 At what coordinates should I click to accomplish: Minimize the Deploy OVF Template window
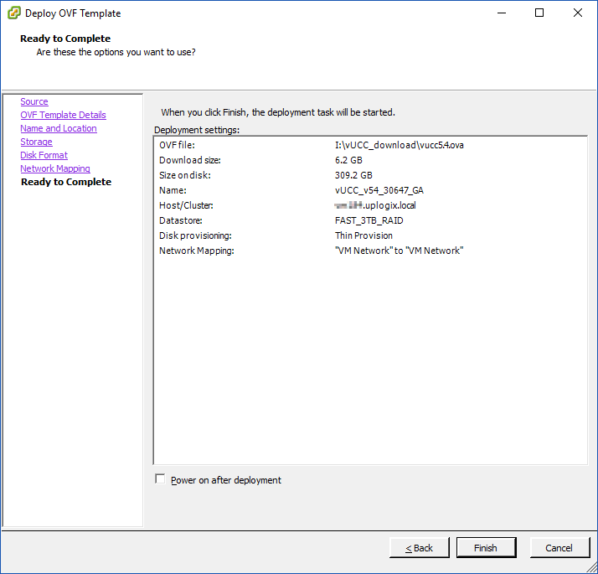pos(501,13)
